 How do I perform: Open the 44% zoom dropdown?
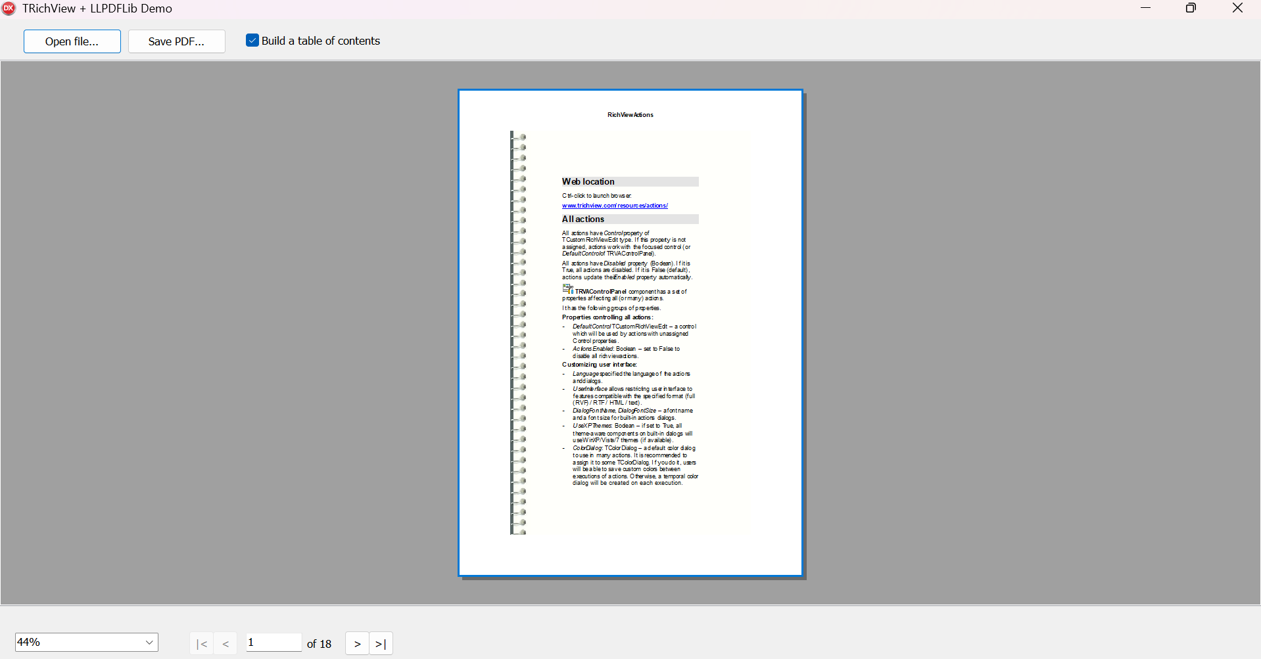87,642
